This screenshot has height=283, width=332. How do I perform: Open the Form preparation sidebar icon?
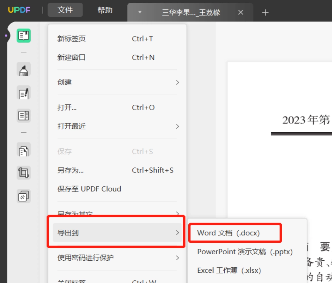(24, 116)
